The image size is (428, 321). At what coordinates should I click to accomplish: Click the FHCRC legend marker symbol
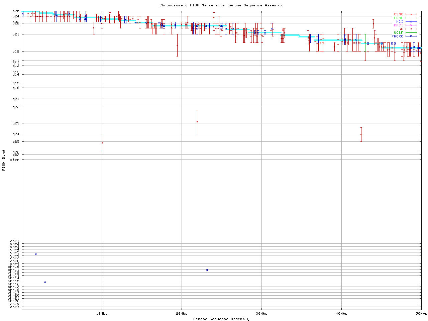tap(411, 36)
